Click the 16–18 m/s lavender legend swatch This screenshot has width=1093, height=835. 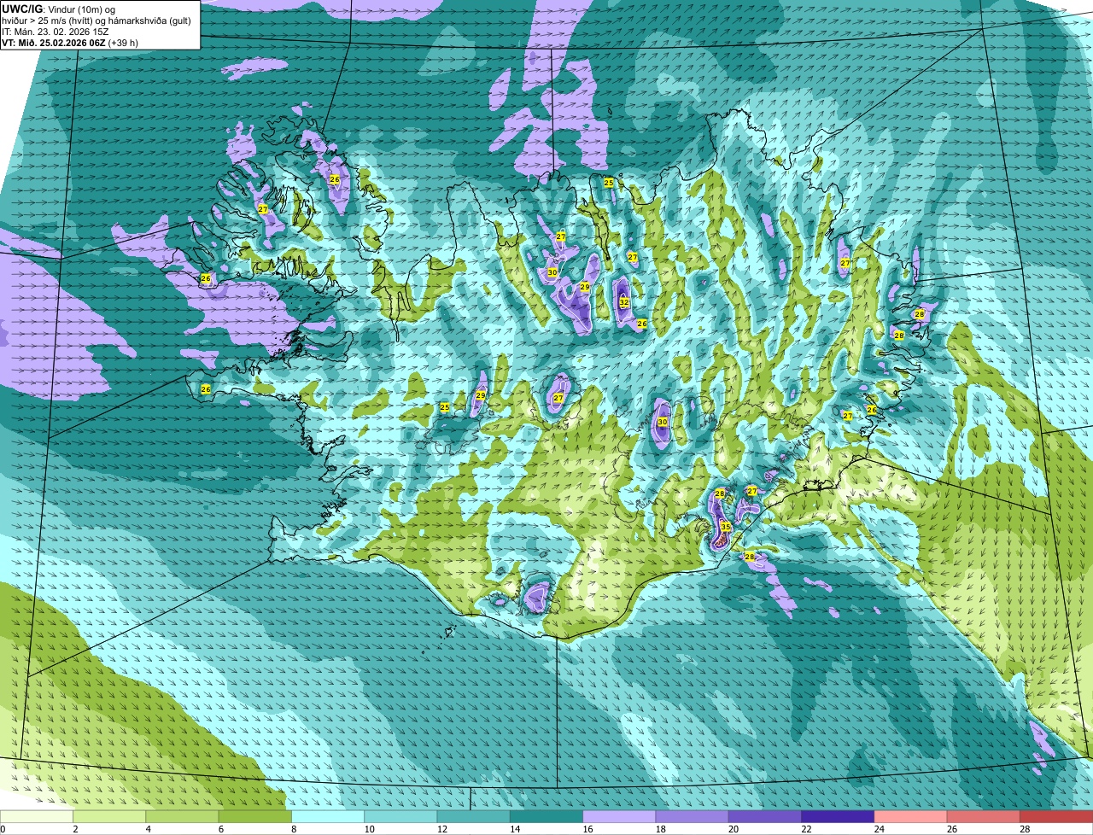coord(620,816)
